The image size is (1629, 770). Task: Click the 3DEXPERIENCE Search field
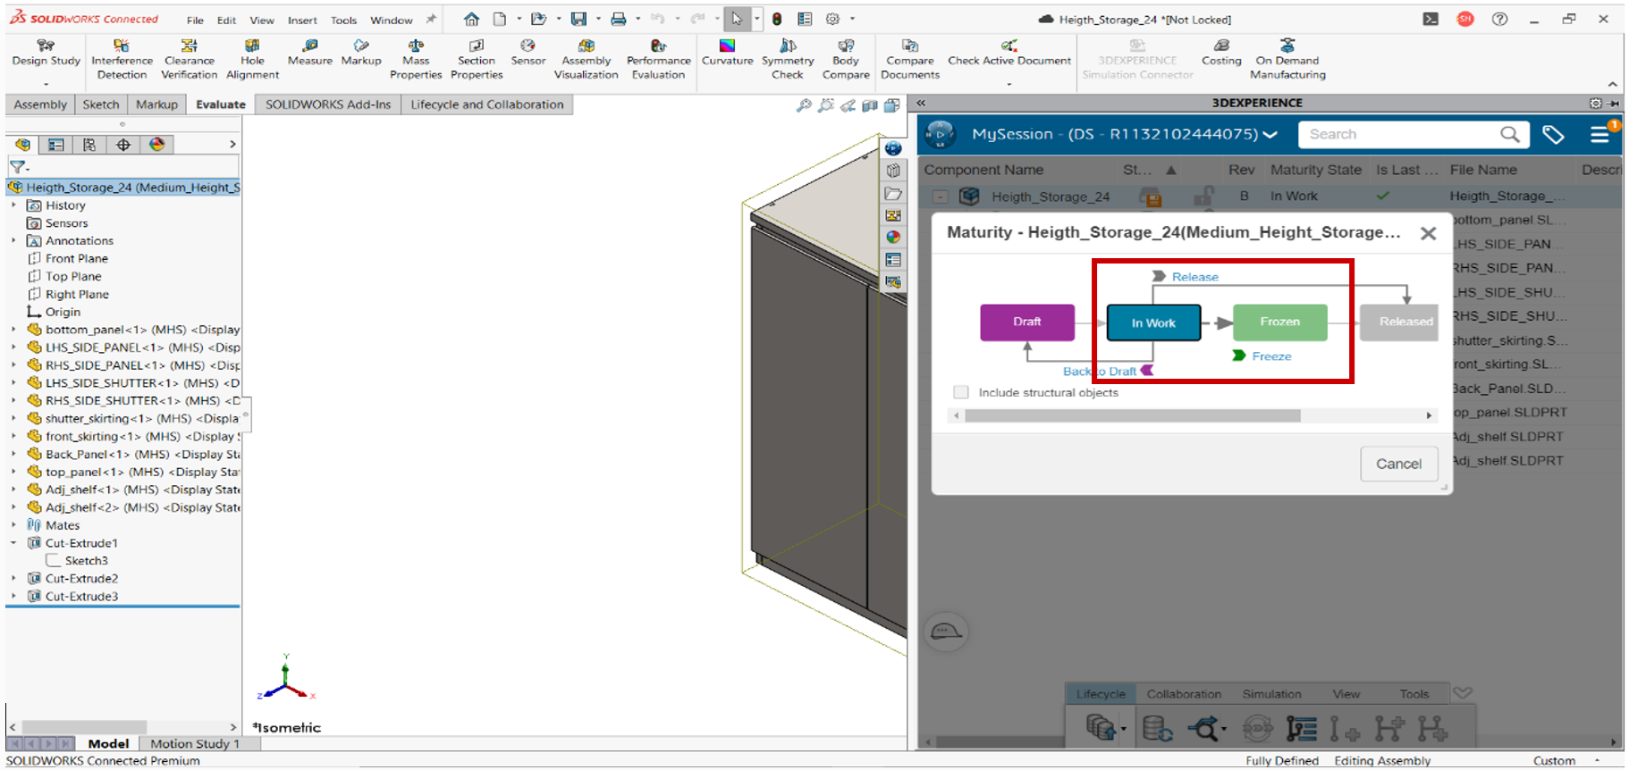[x=1399, y=134]
